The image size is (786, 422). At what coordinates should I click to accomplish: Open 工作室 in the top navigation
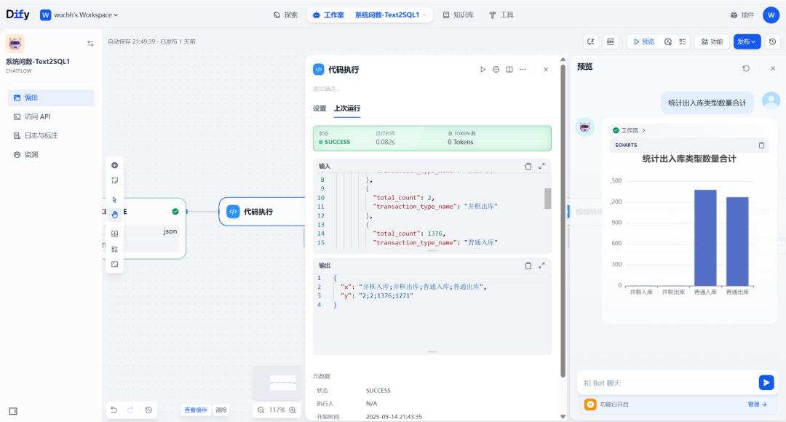pos(329,15)
